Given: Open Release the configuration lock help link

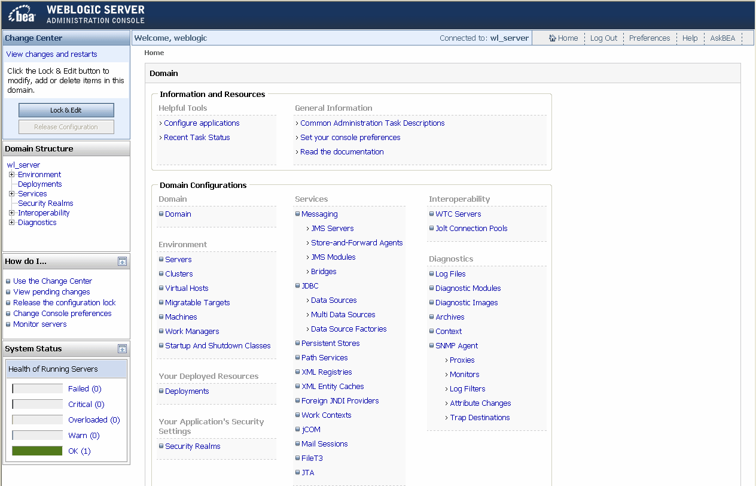Looking at the screenshot, I should (x=65, y=302).
